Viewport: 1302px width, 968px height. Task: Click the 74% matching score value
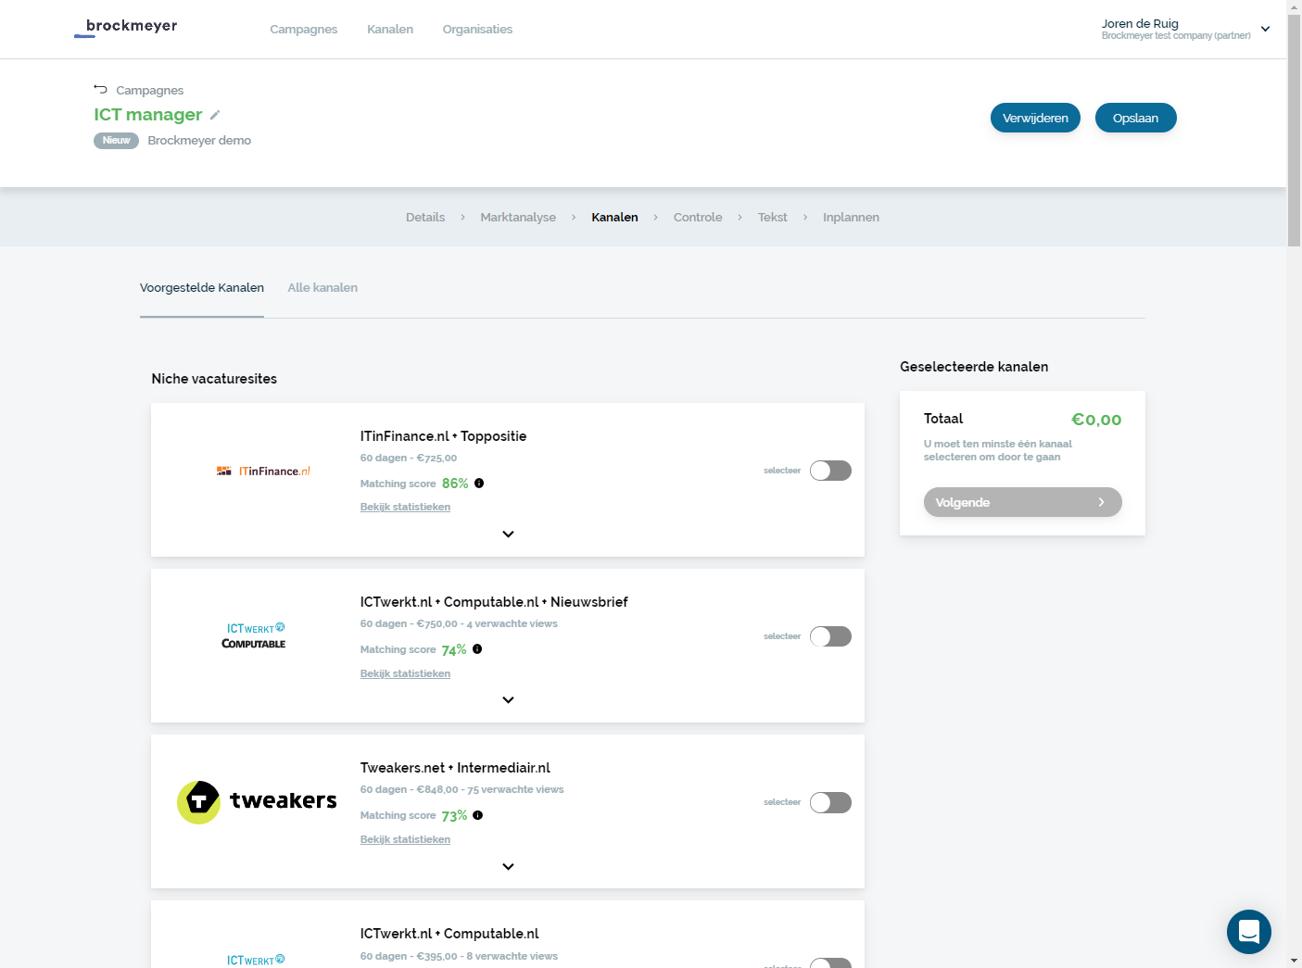454,649
